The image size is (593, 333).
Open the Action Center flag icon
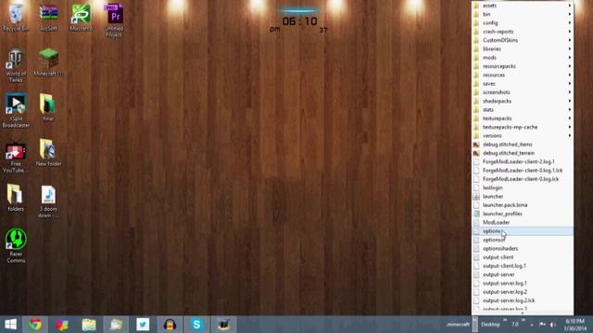tap(542, 325)
